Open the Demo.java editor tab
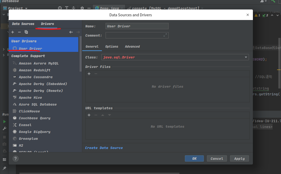 point(109,8)
